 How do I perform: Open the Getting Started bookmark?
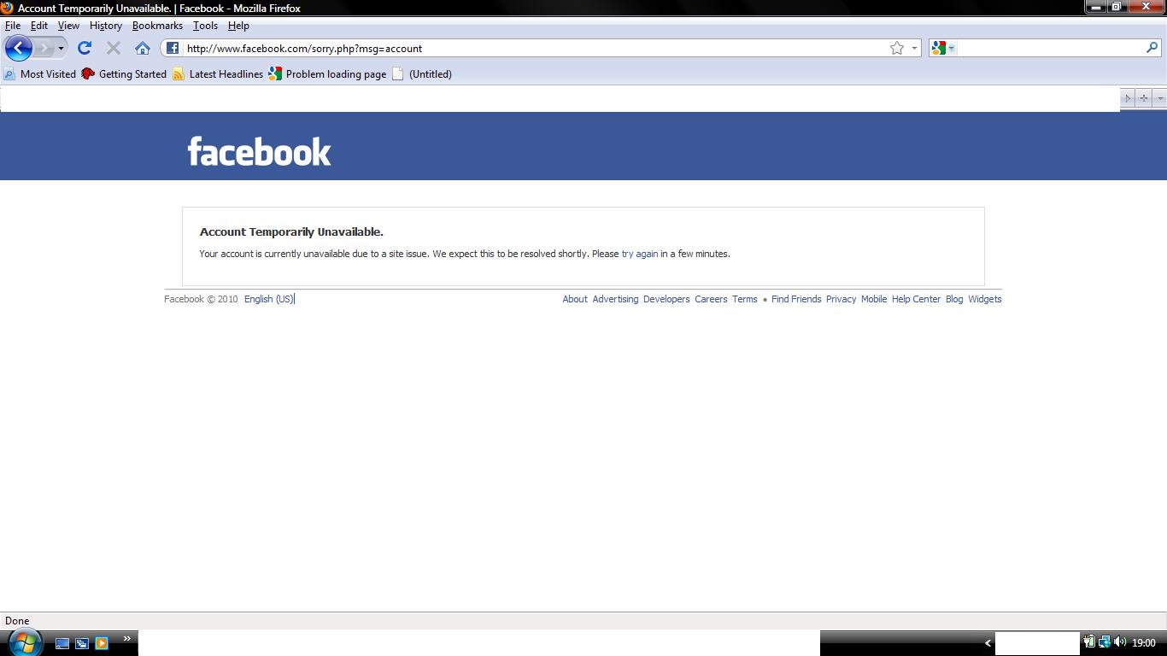[x=124, y=74]
